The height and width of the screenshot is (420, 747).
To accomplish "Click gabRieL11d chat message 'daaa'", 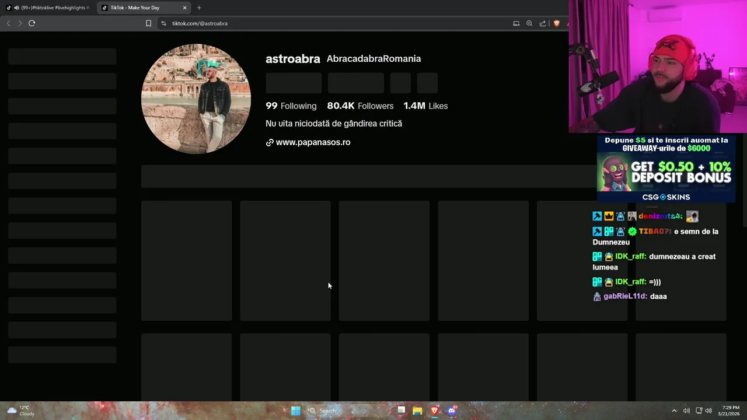I will coord(658,296).
